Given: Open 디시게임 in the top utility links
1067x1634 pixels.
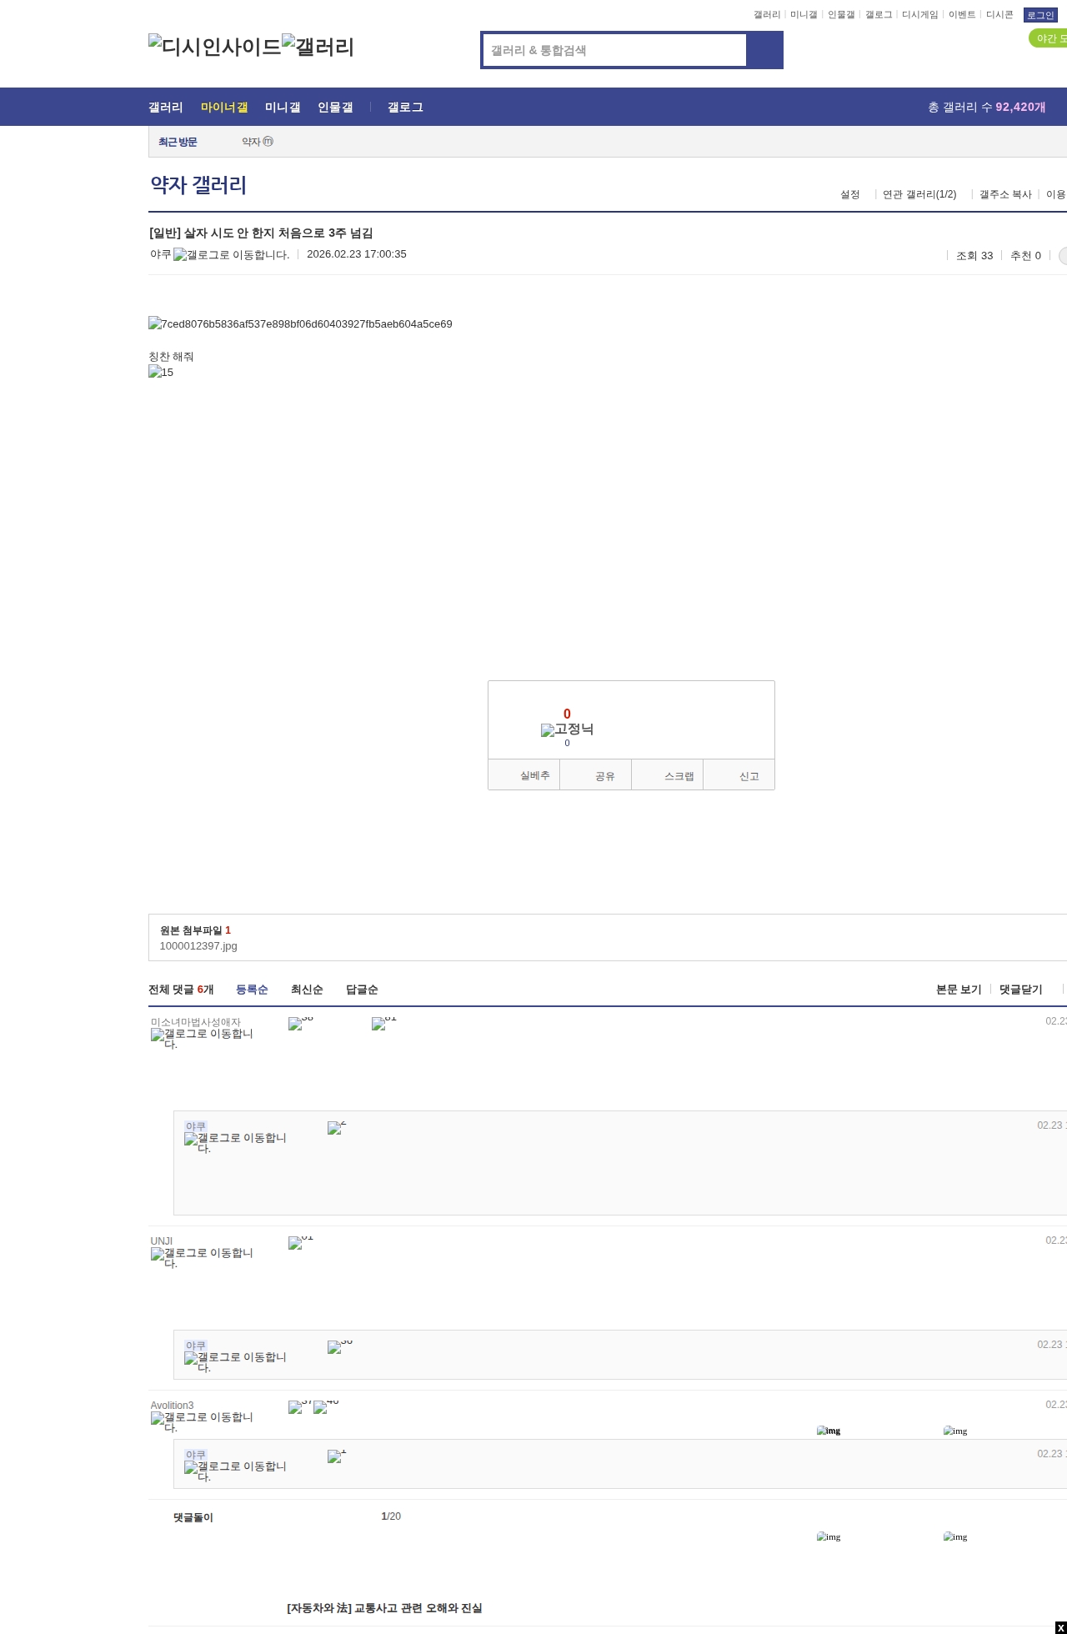Looking at the screenshot, I should pos(919,15).
